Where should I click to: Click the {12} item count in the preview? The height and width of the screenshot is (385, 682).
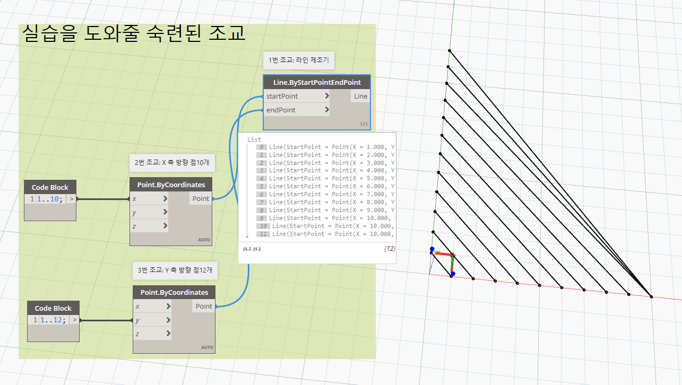pyautogui.click(x=390, y=248)
